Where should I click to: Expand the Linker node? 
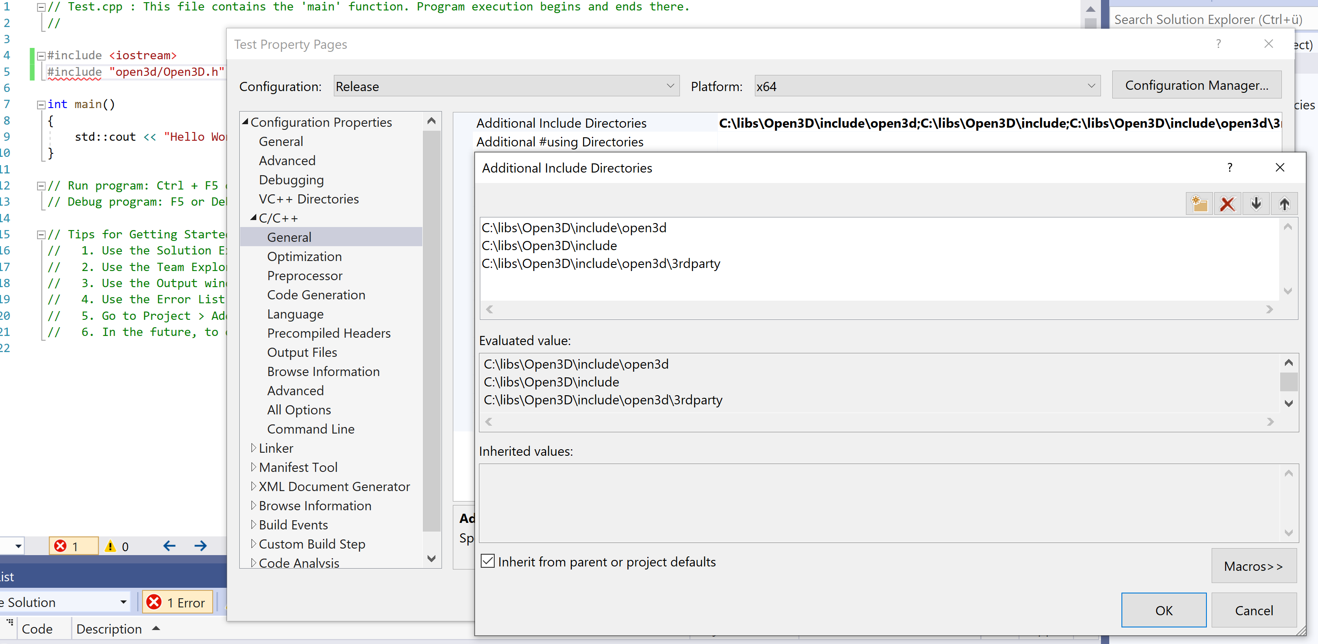pyautogui.click(x=254, y=447)
